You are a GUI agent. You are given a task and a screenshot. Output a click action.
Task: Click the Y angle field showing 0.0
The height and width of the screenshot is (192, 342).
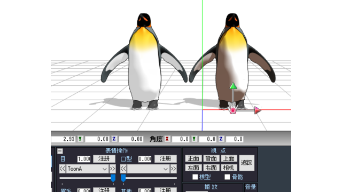click(x=207, y=139)
